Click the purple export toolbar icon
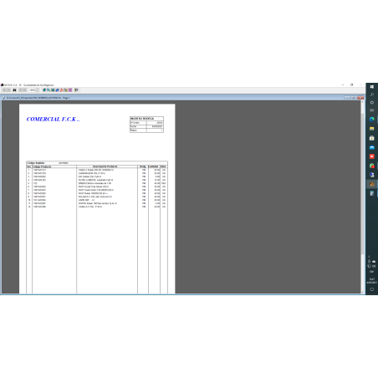The width and height of the screenshot is (378, 378). pyautogui.click(x=70, y=90)
